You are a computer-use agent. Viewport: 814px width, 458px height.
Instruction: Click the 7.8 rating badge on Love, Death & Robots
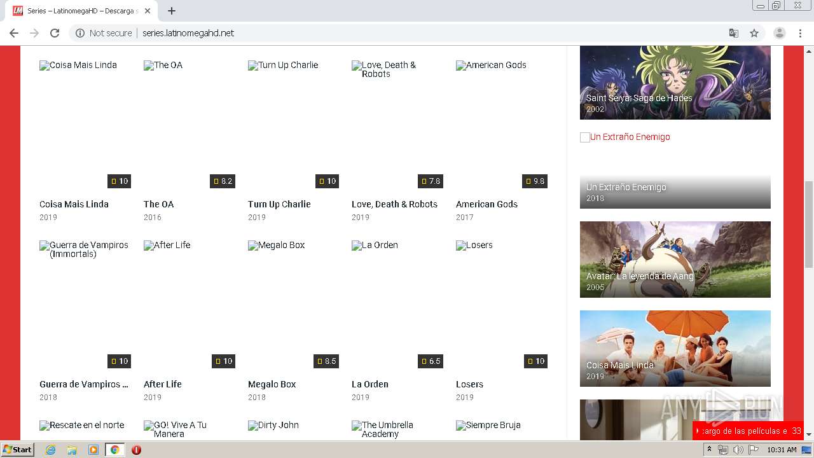(x=431, y=181)
